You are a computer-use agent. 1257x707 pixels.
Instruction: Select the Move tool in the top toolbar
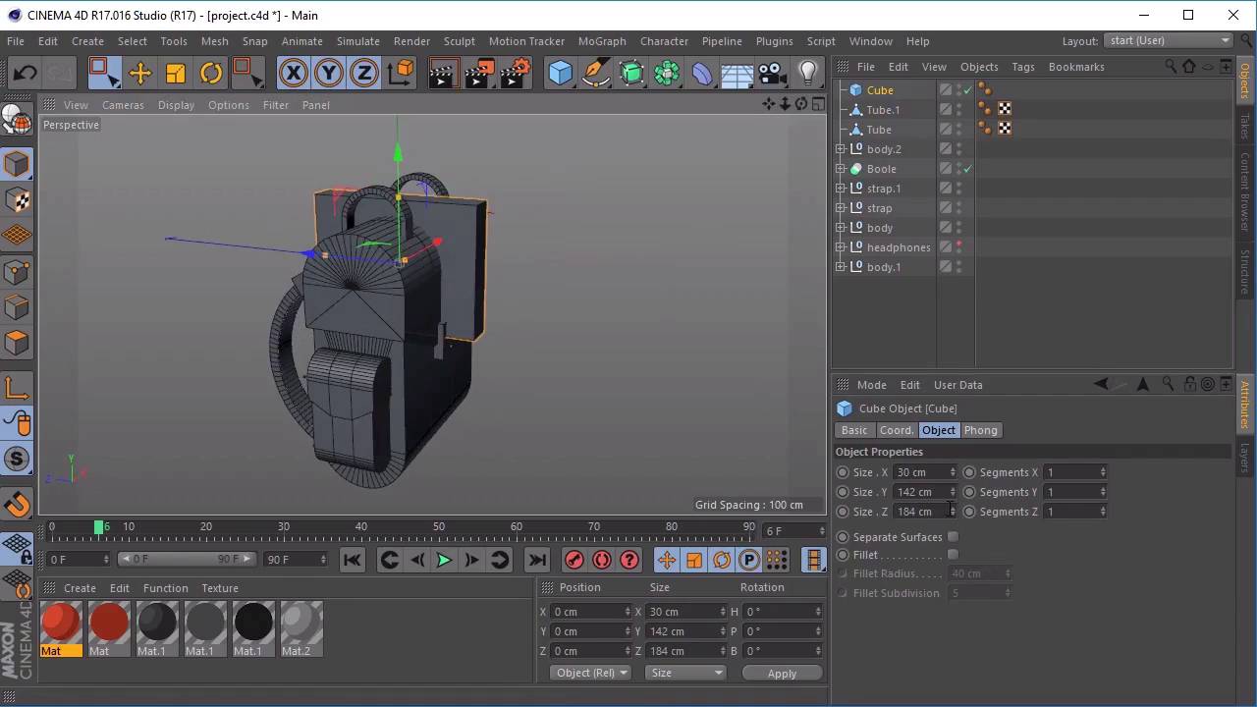coord(139,74)
